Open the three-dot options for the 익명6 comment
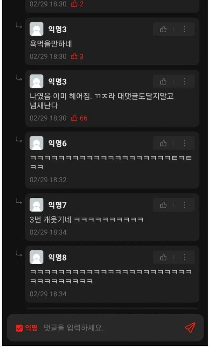The image size is (209, 347). click(x=184, y=143)
